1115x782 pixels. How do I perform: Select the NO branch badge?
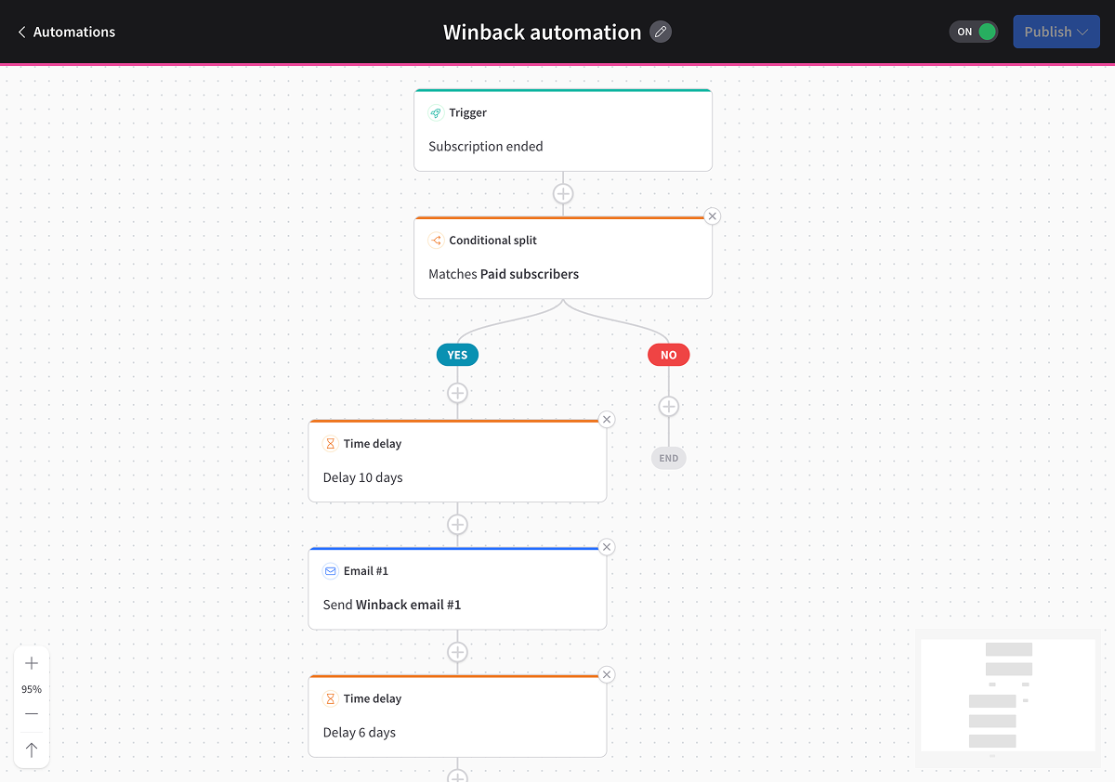pyautogui.click(x=668, y=354)
